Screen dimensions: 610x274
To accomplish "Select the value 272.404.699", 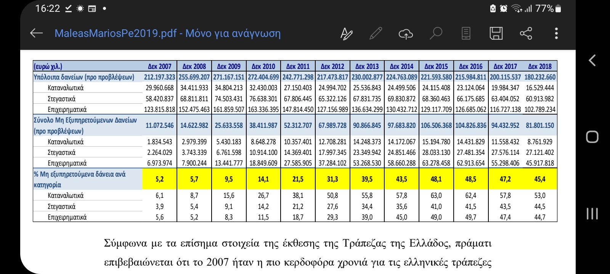I will (x=263, y=77).
